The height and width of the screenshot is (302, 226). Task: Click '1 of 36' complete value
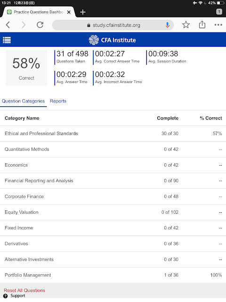click(171, 275)
